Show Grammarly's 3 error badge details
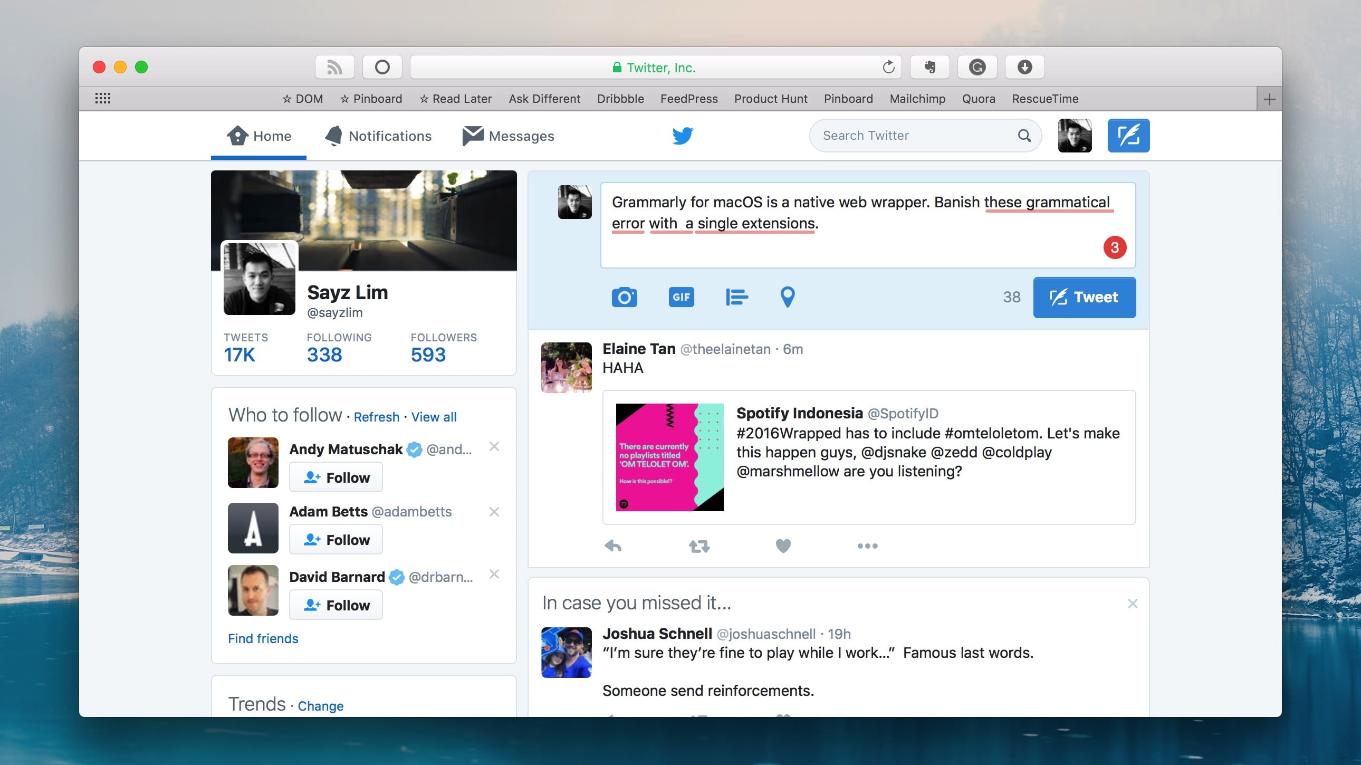Screen dimensions: 1361x765 [1114, 247]
